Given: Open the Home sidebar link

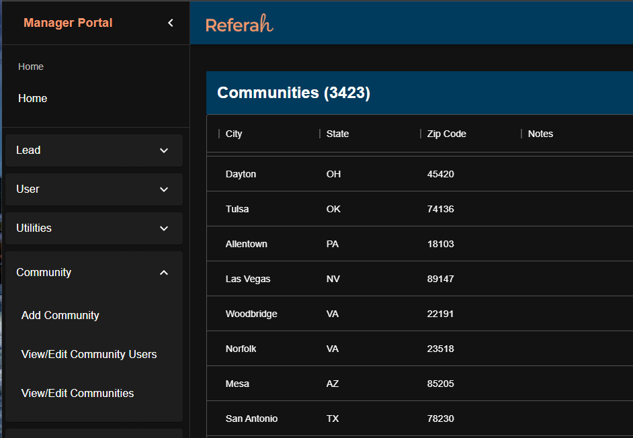Looking at the screenshot, I should 33,99.
